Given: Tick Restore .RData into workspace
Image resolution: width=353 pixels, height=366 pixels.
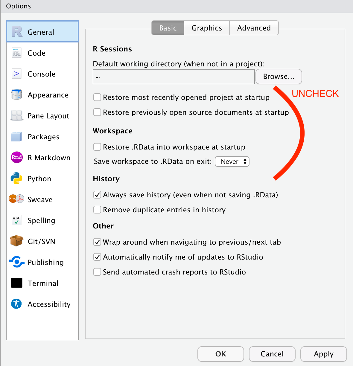Looking at the screenshot, I should point(97,147).
